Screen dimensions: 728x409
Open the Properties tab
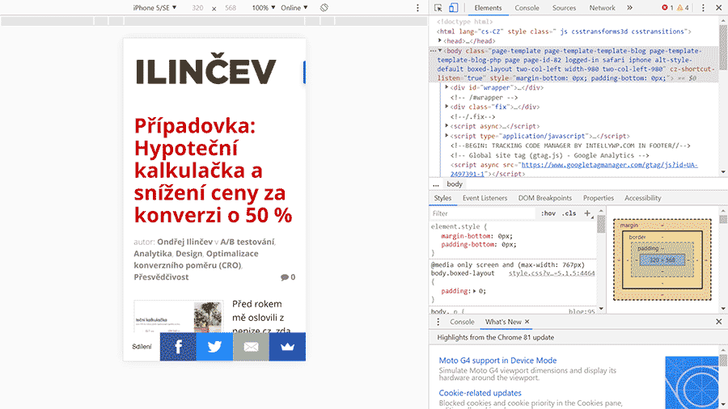point(598,198)
